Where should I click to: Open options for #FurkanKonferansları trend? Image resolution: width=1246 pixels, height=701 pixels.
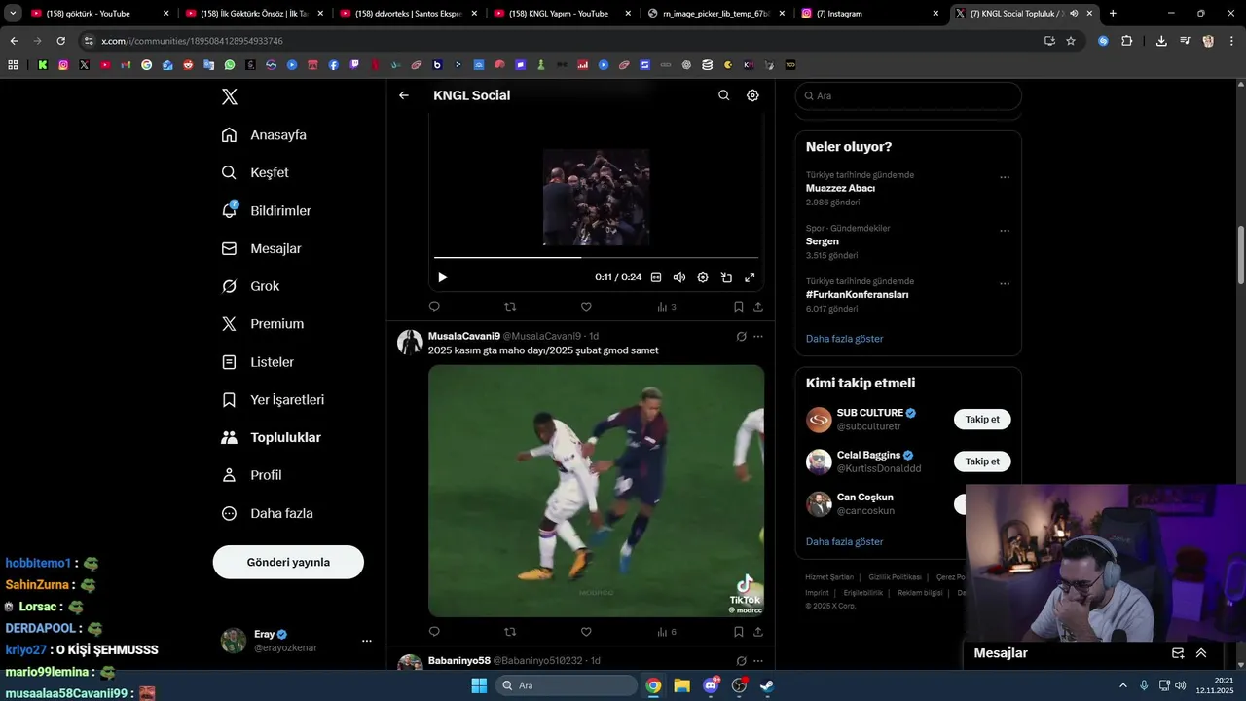(x=1005, y=284)
